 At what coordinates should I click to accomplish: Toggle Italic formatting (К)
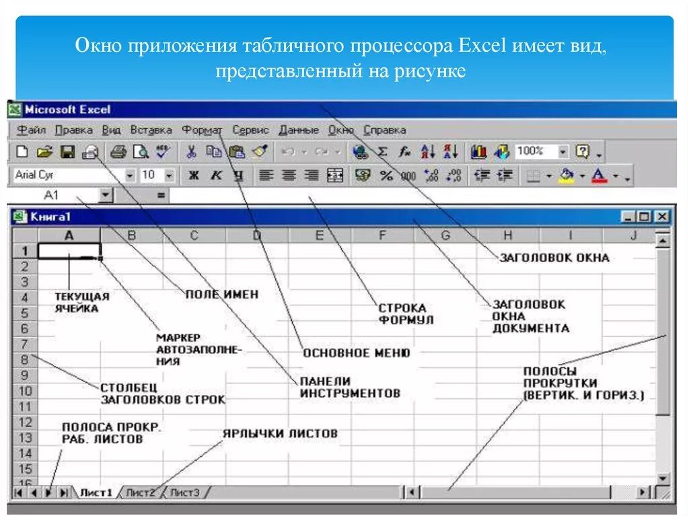pyautogui.click(x=216, y=176)
